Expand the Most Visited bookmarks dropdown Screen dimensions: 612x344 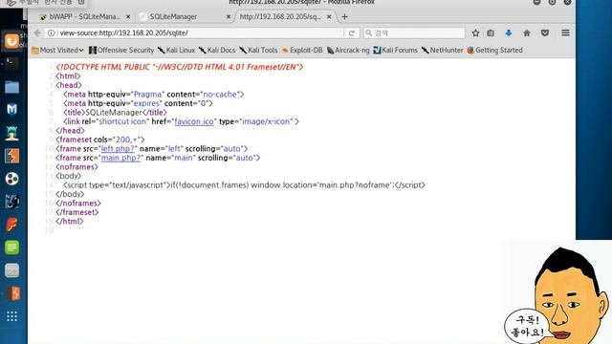[57, 51]
